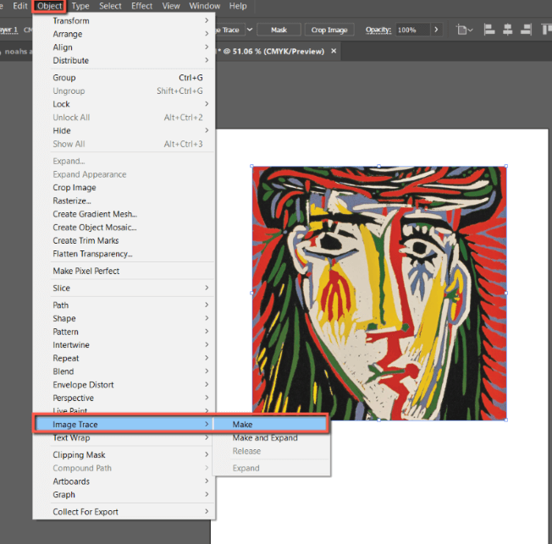Expand the Opacity slider arrow
Screen dimensions: 552x544
coord(436,30)
